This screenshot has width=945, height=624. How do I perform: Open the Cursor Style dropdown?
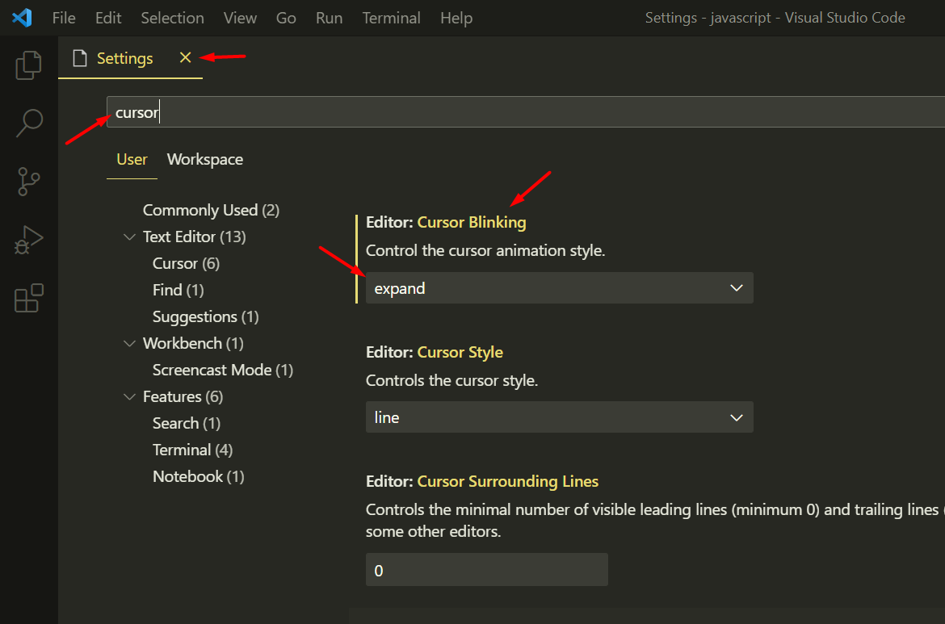[x=559, y=417]
